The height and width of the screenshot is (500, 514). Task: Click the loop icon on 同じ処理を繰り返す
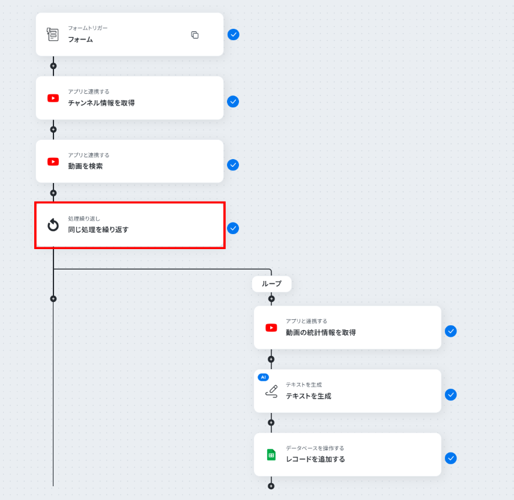click(53, 225)
